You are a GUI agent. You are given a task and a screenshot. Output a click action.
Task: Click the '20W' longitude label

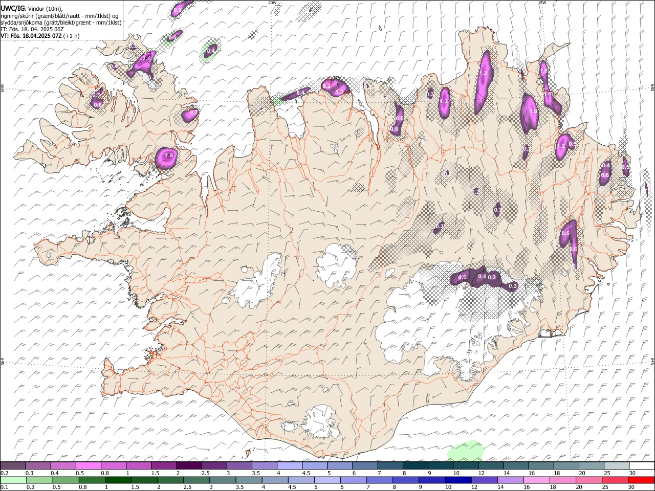(x=273, y=3)
